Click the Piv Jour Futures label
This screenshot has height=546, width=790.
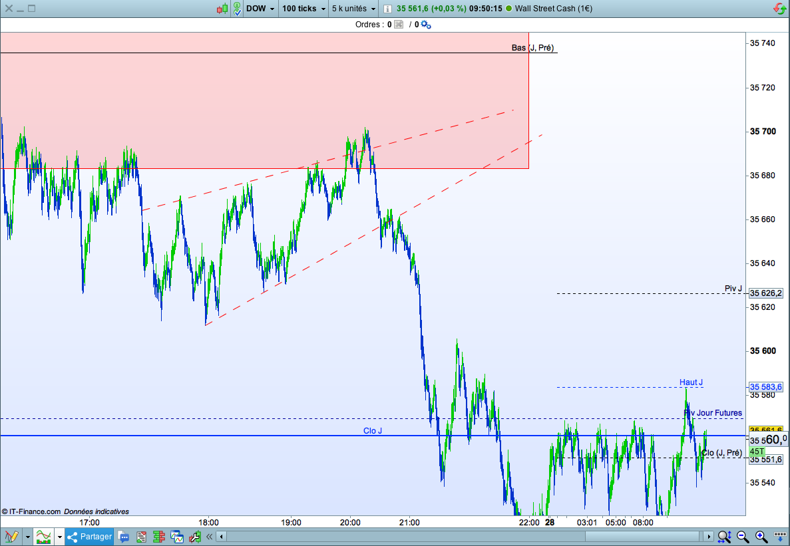(x=712, y=413)
